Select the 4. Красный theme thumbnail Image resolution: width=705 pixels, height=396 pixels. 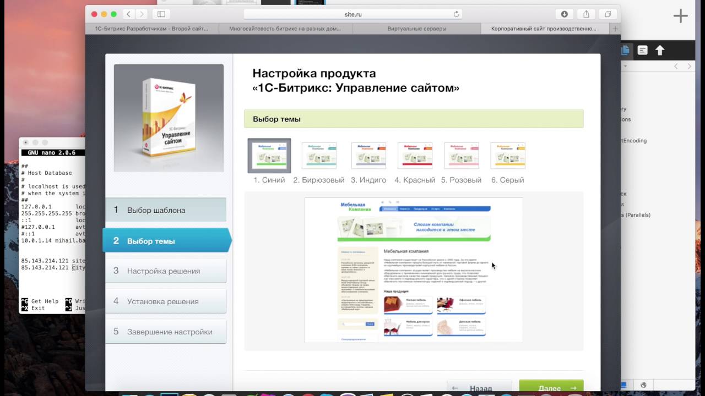point(415,156)
